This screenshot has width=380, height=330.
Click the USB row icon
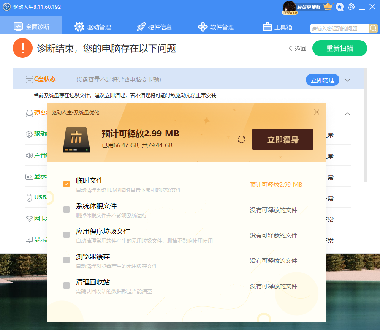(29, 198)
